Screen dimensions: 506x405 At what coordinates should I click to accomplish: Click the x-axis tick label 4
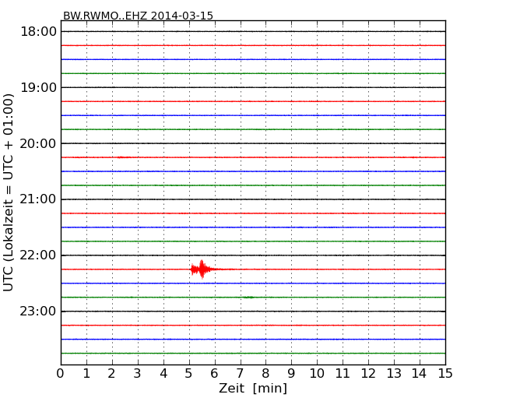click(x=163, y=374)
